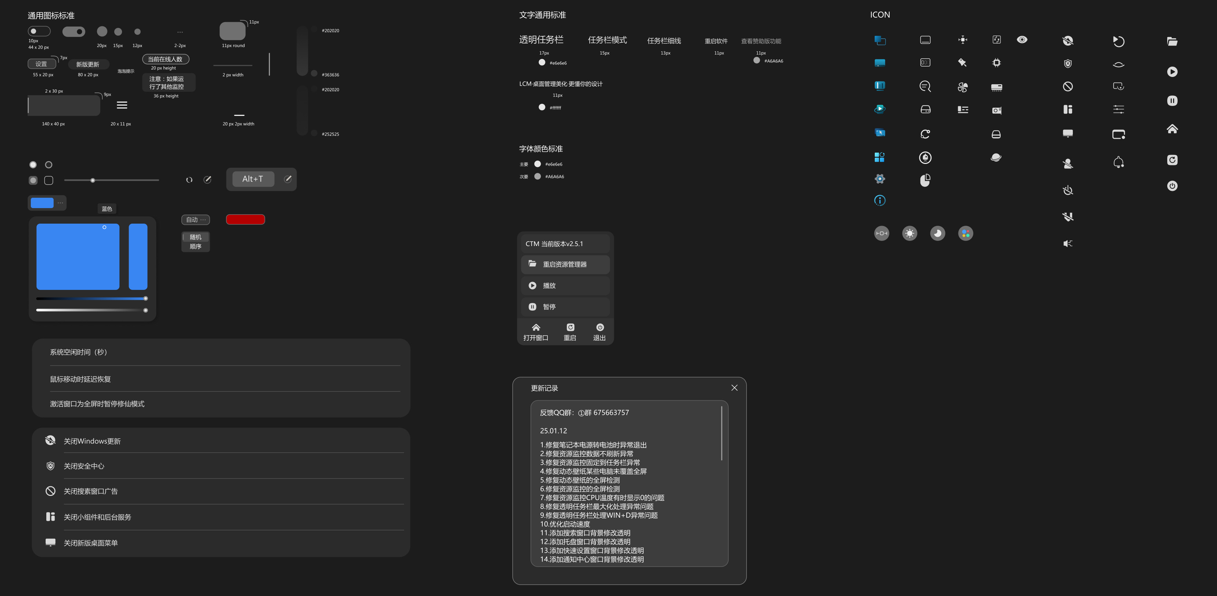1217x596 pixels.
Task: Click the eye icon in ICON section
Action: [1022, 40]
